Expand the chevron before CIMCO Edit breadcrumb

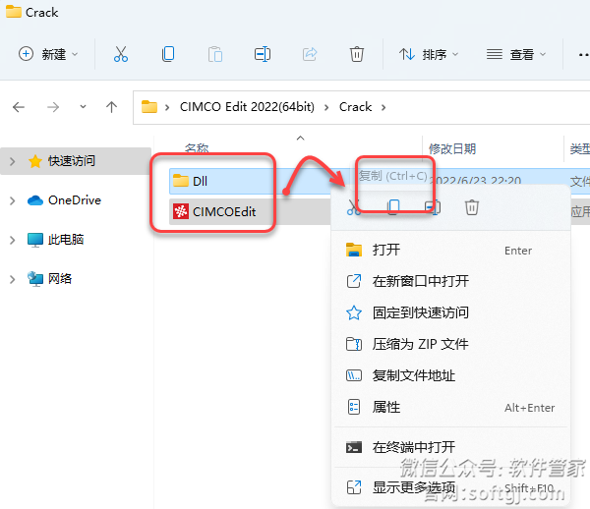pyautogui.click(x=167, y=107)
